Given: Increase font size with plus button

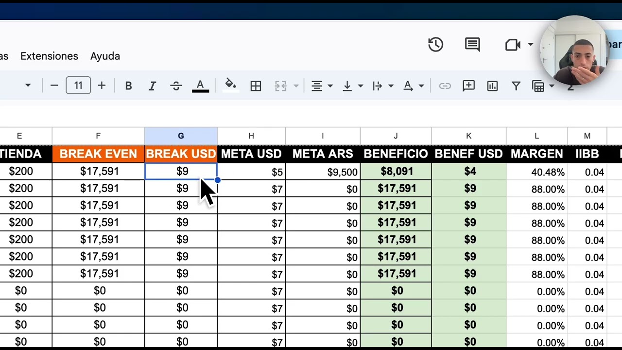Looking at the screenshot, I should point(102,86).
